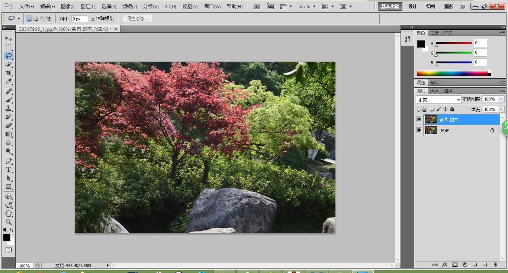Click the link layers icon
This screenshot has height=273, width=508.
coord(434,264)
